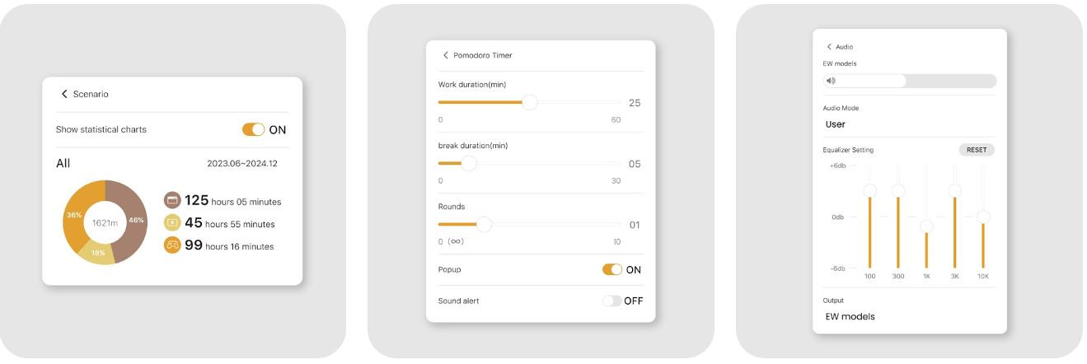Click the back chevron beside Pomodoro Timer
Image resolution: width=1087 pixels, height=364 pixels.
pyautogui.click(x=446, y=55)
